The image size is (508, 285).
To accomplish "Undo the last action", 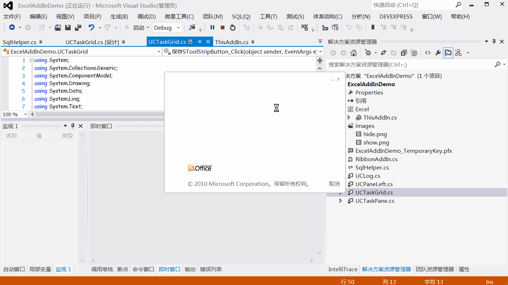I will pyautogui.click(x=92, y=28).
